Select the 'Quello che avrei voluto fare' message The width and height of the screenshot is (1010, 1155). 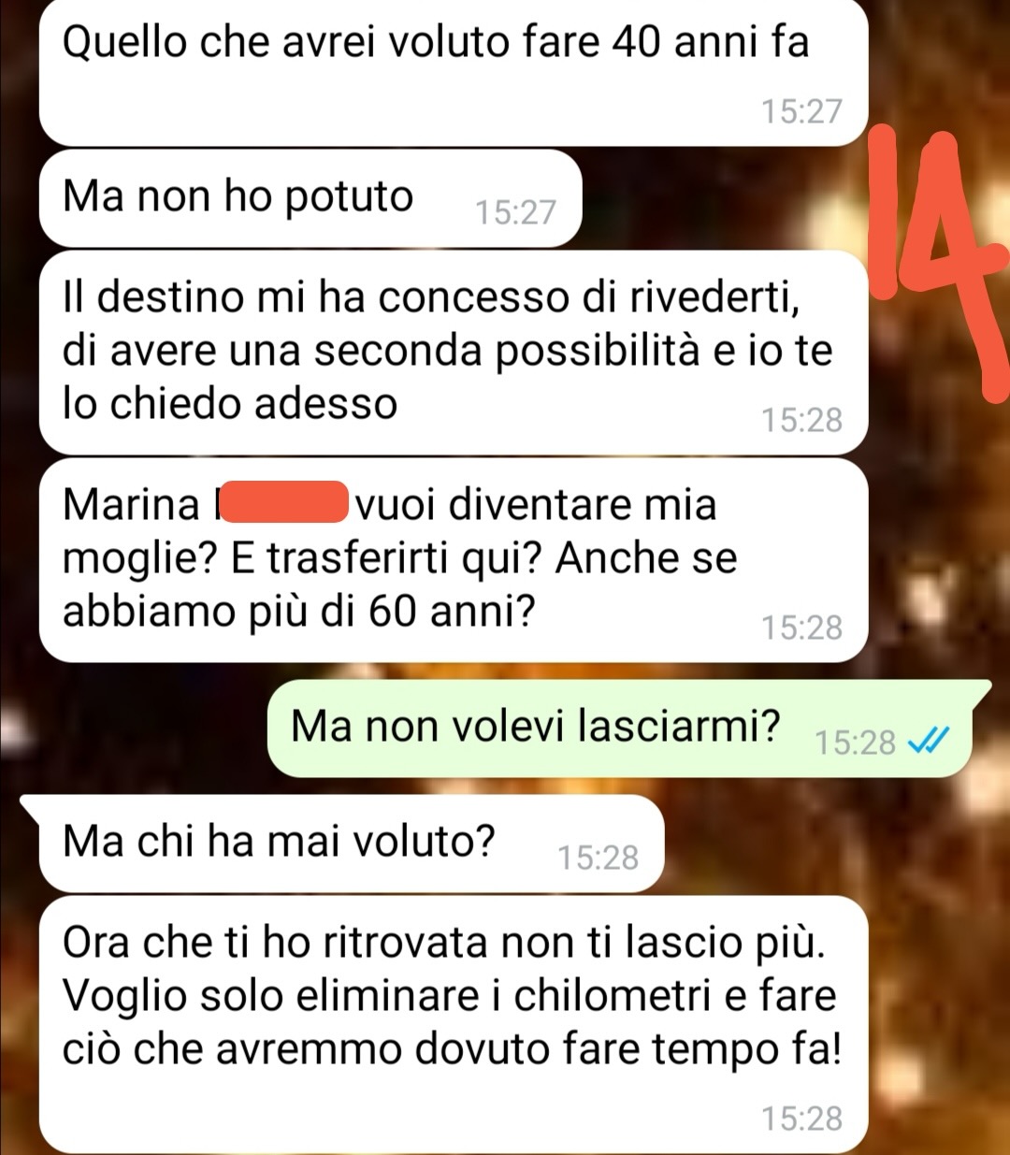(x=454, y=72)
